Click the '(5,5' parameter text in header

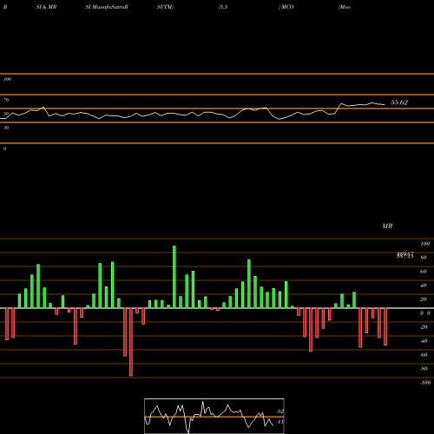(223, 7)
